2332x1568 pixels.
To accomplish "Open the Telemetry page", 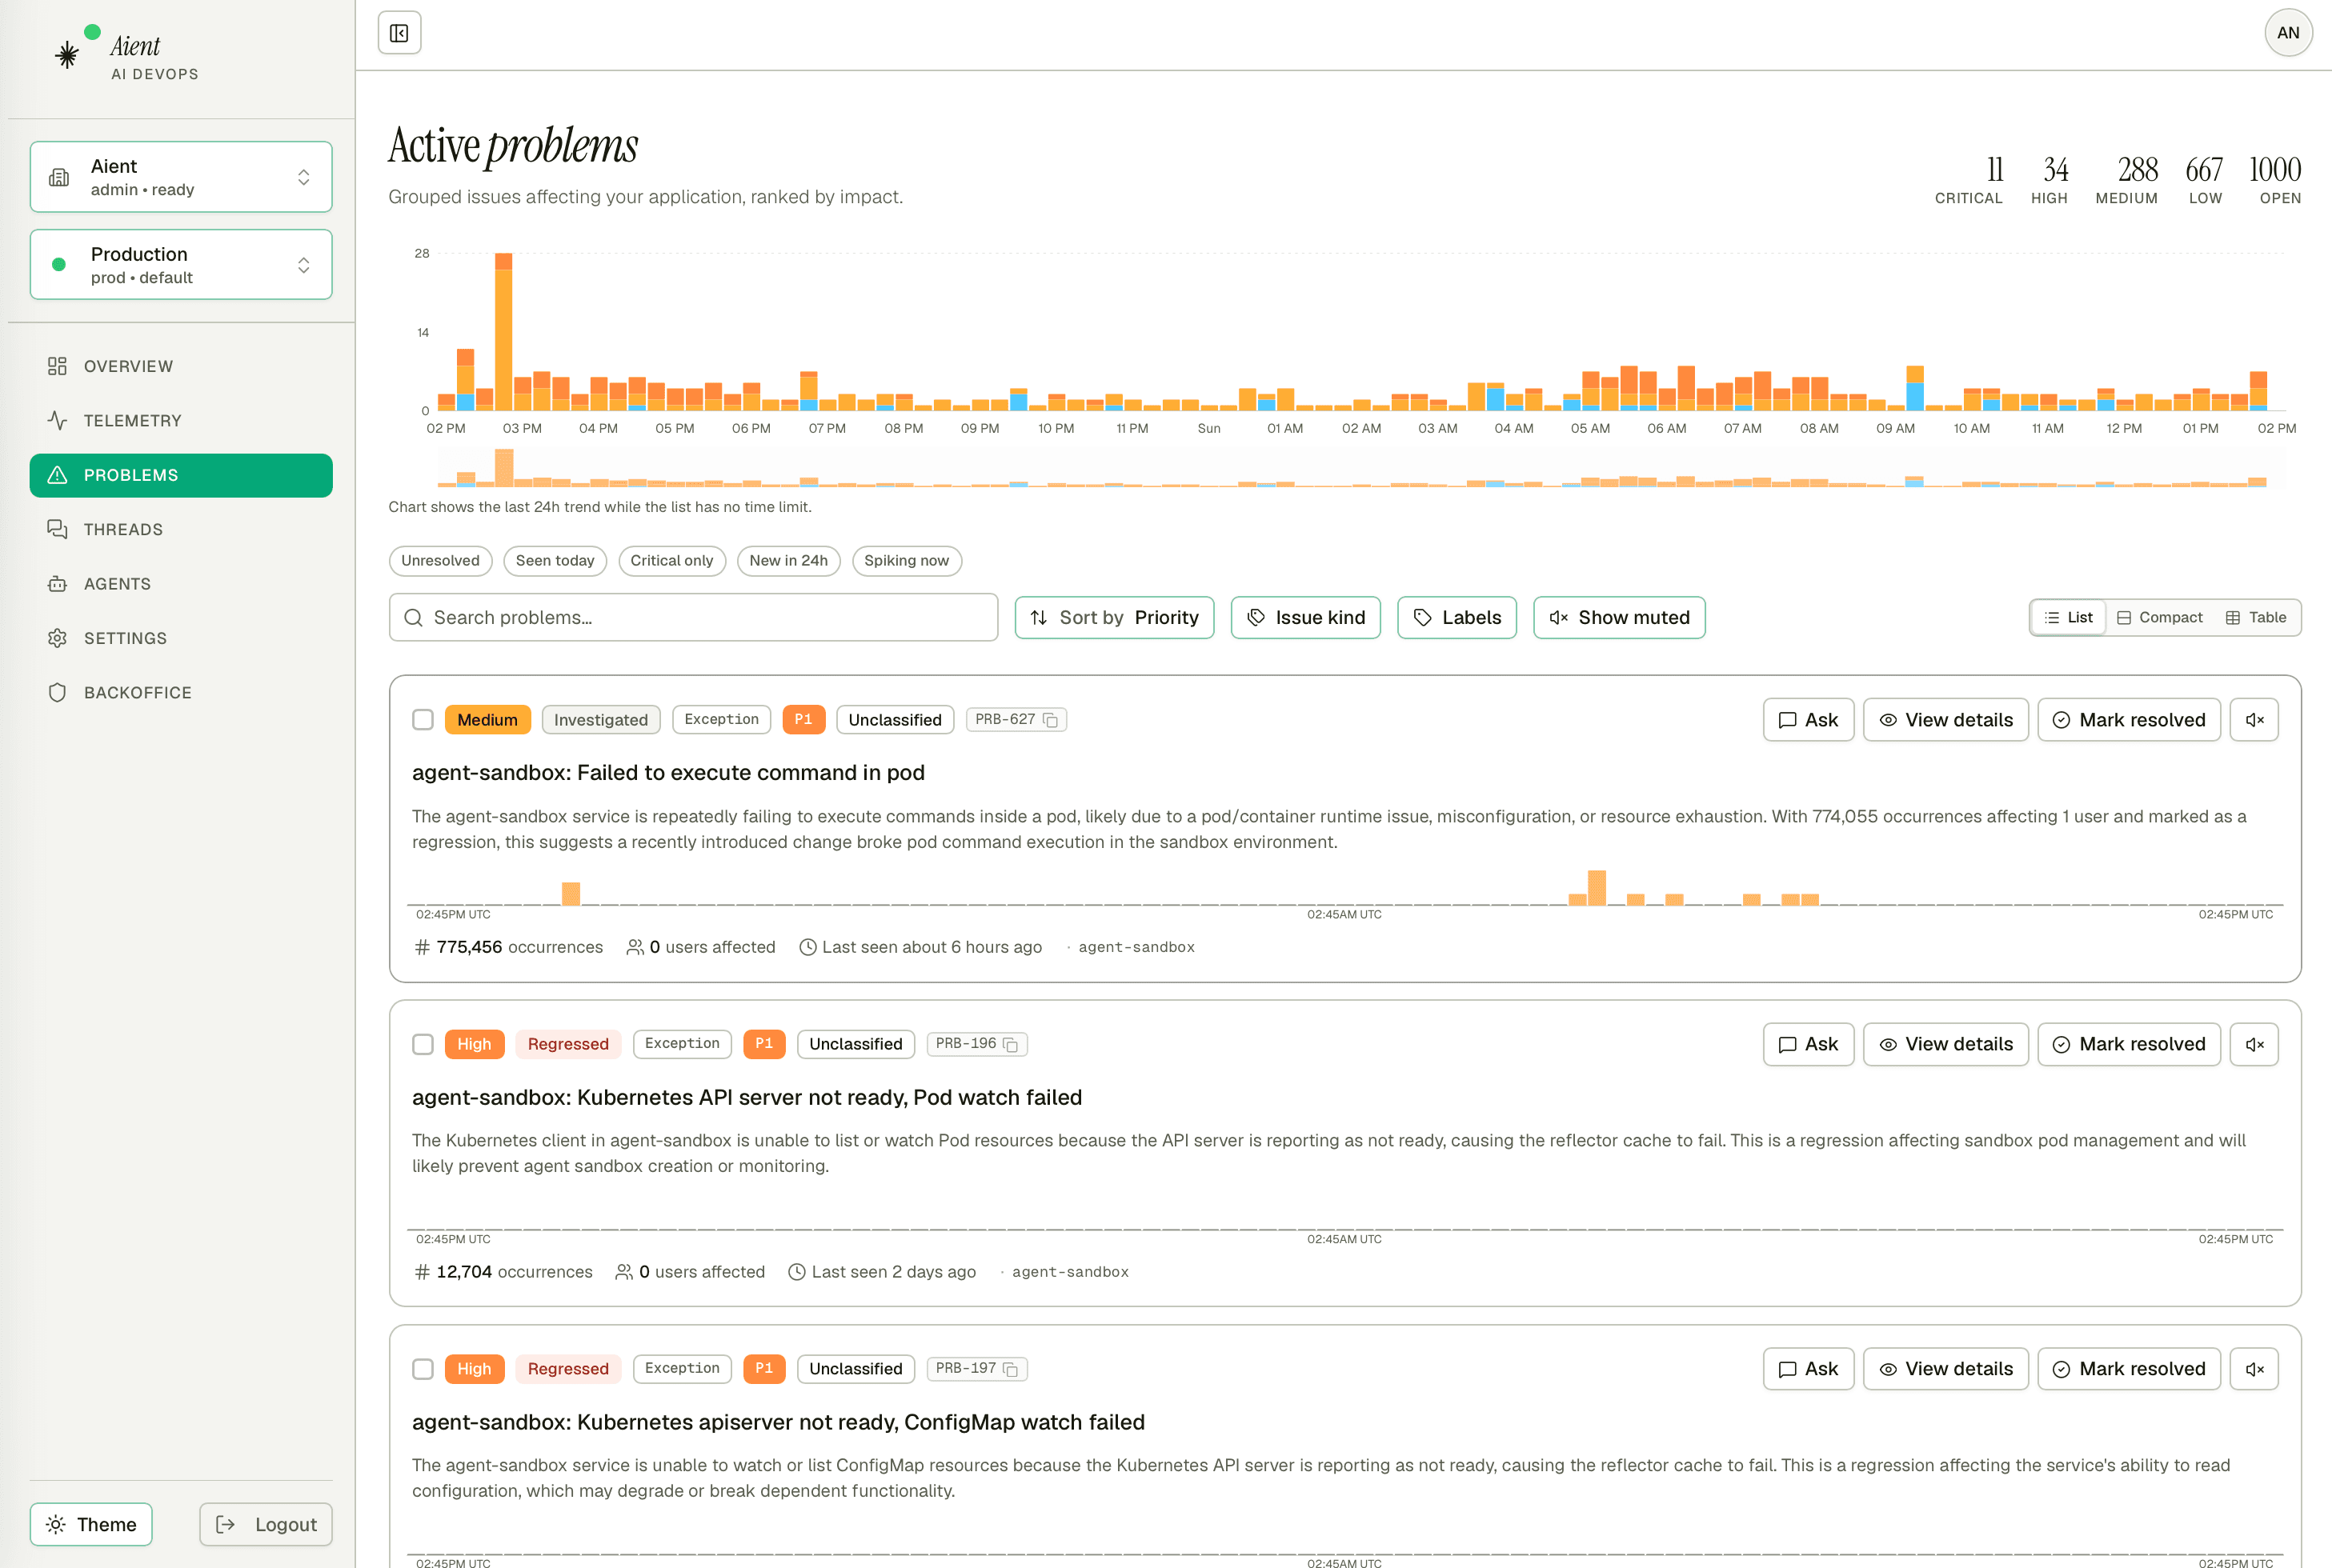I will (181, 421).
